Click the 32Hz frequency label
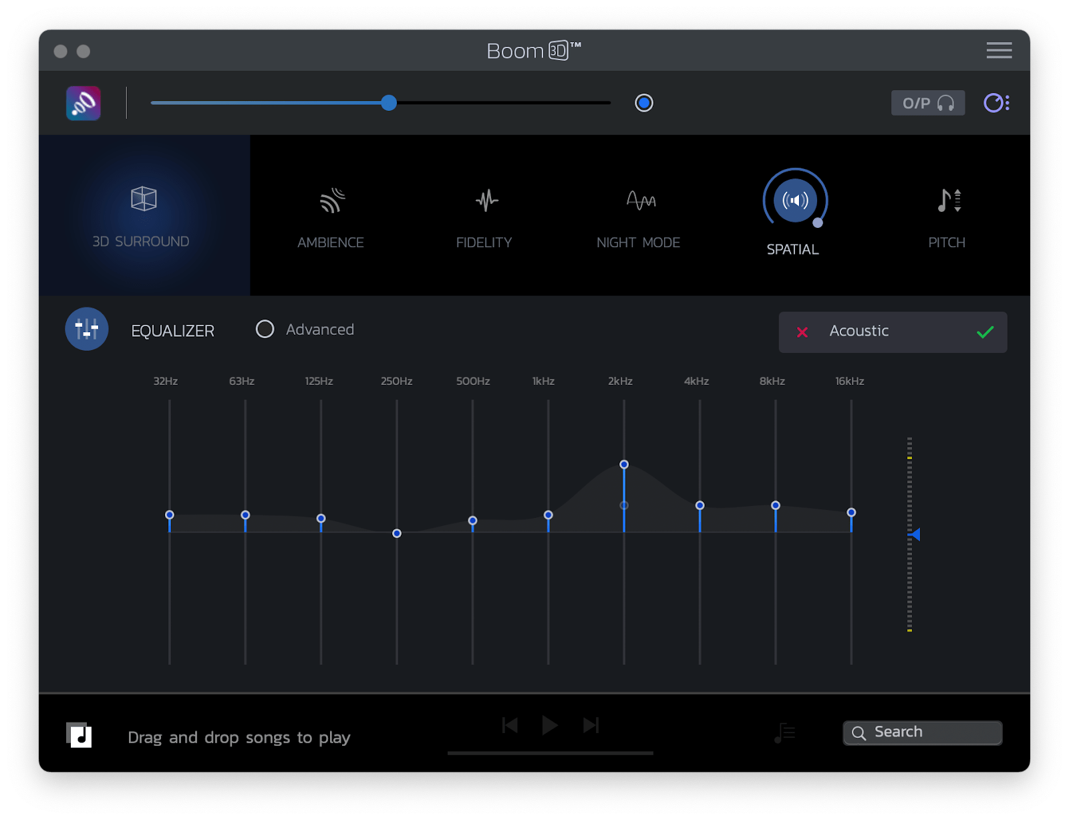Screen dimensions: 1069x820 tap(166, 381)
